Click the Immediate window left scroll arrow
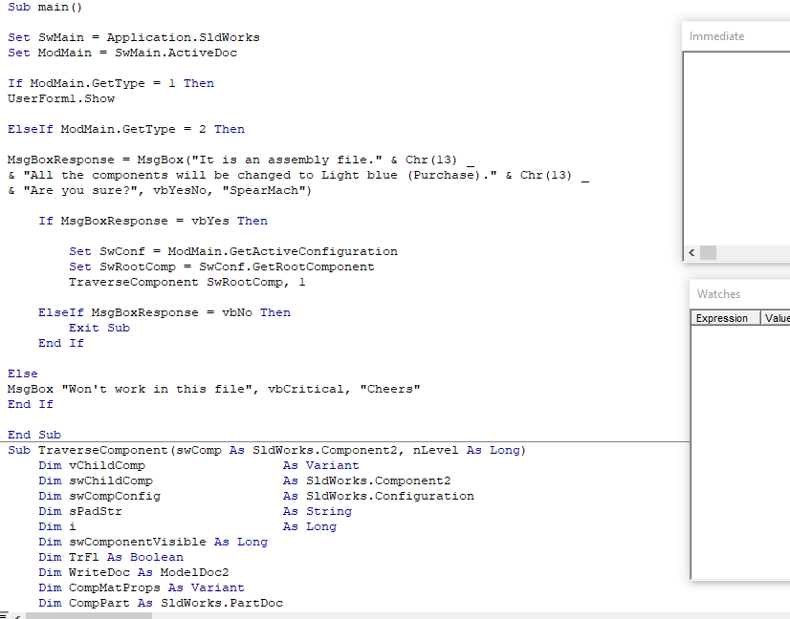Image resolution: width=790 pixels, height=619 pixels. pos(691,252)
